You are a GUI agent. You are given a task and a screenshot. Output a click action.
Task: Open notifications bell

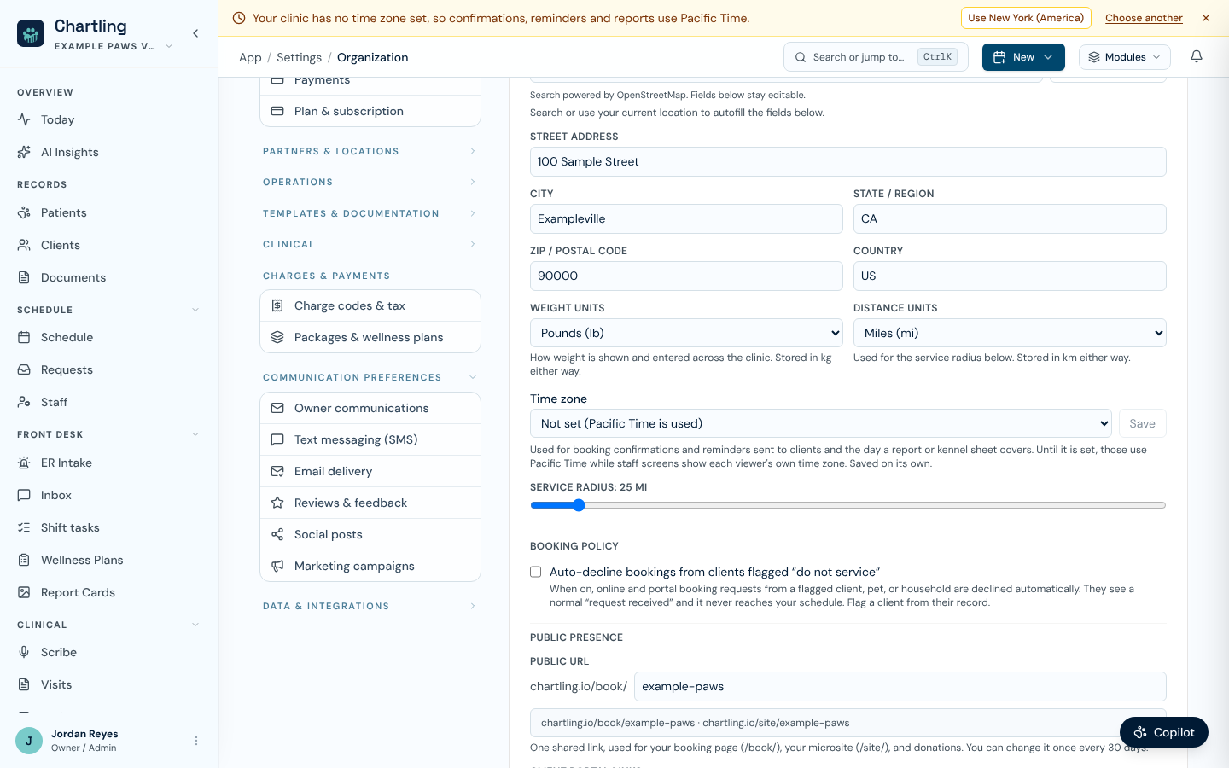[1197, 57]
